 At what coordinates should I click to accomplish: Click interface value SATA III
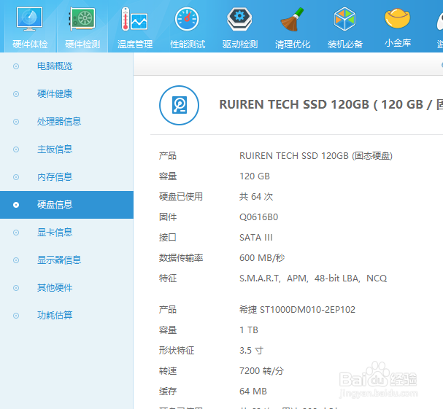pos(256,238)
